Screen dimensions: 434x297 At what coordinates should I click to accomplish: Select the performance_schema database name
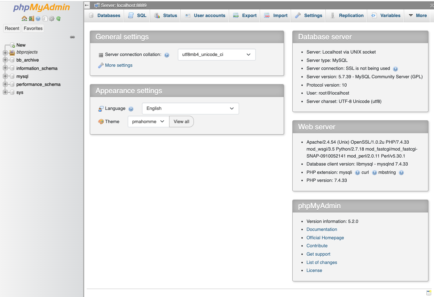click(x=38, y=85)
